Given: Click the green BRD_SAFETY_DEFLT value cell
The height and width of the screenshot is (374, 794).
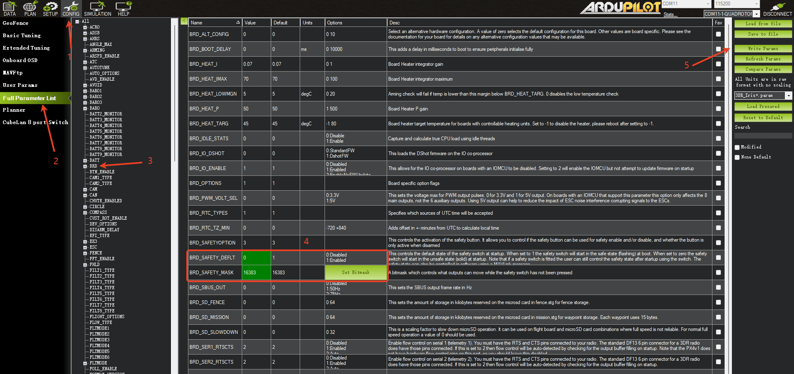Looking at the screenshot, I should coord(256,258).
